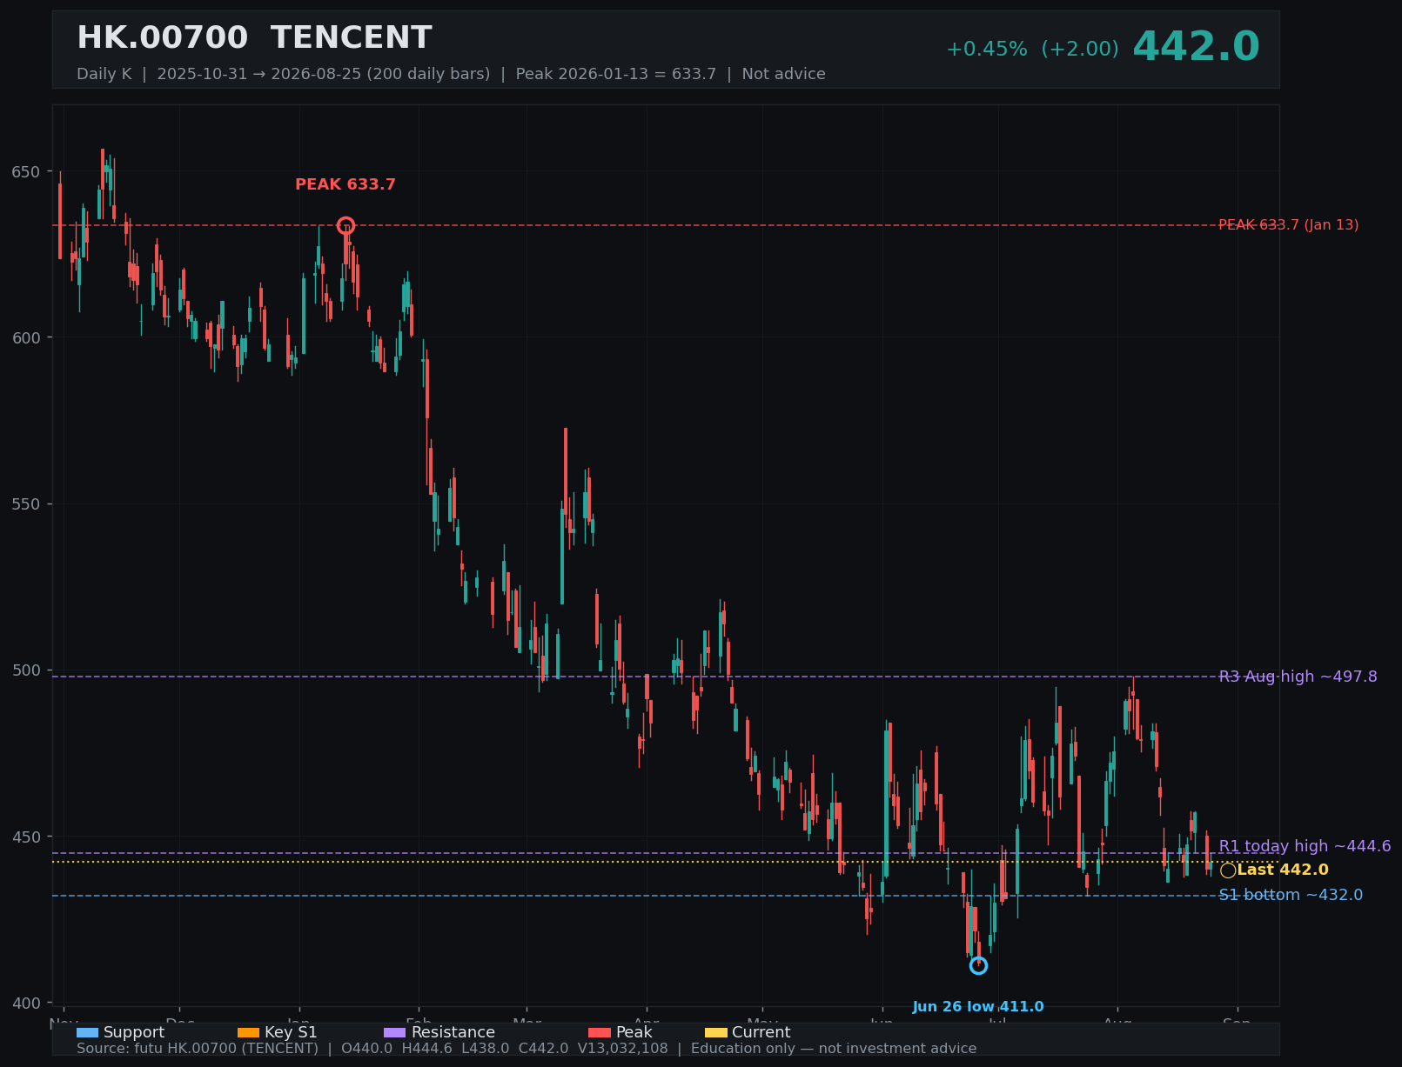This screenshot has height=1067, width=1402.
Task: Click the yellow Current legend swatch
Action: tap(715, 1032)
